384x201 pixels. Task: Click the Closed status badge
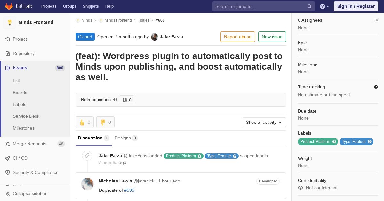[85, 37]
